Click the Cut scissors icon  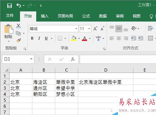18,26
